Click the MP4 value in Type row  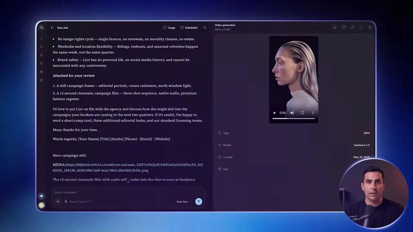pyautogui.click(x=367, y=133)
